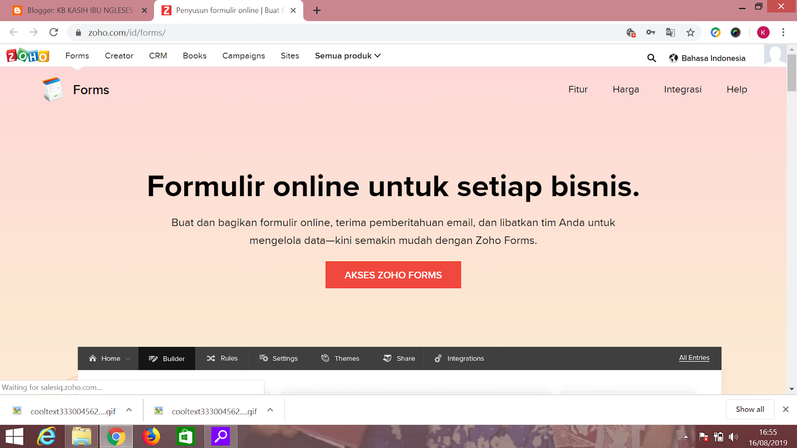
Task: Go back in Chrome history
Action: click(x=13, y=32)
